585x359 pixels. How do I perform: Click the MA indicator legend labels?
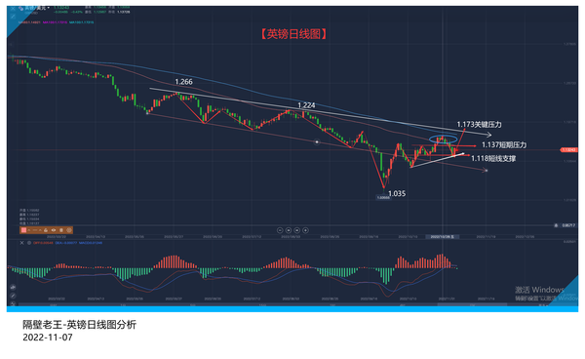point(56,22)
